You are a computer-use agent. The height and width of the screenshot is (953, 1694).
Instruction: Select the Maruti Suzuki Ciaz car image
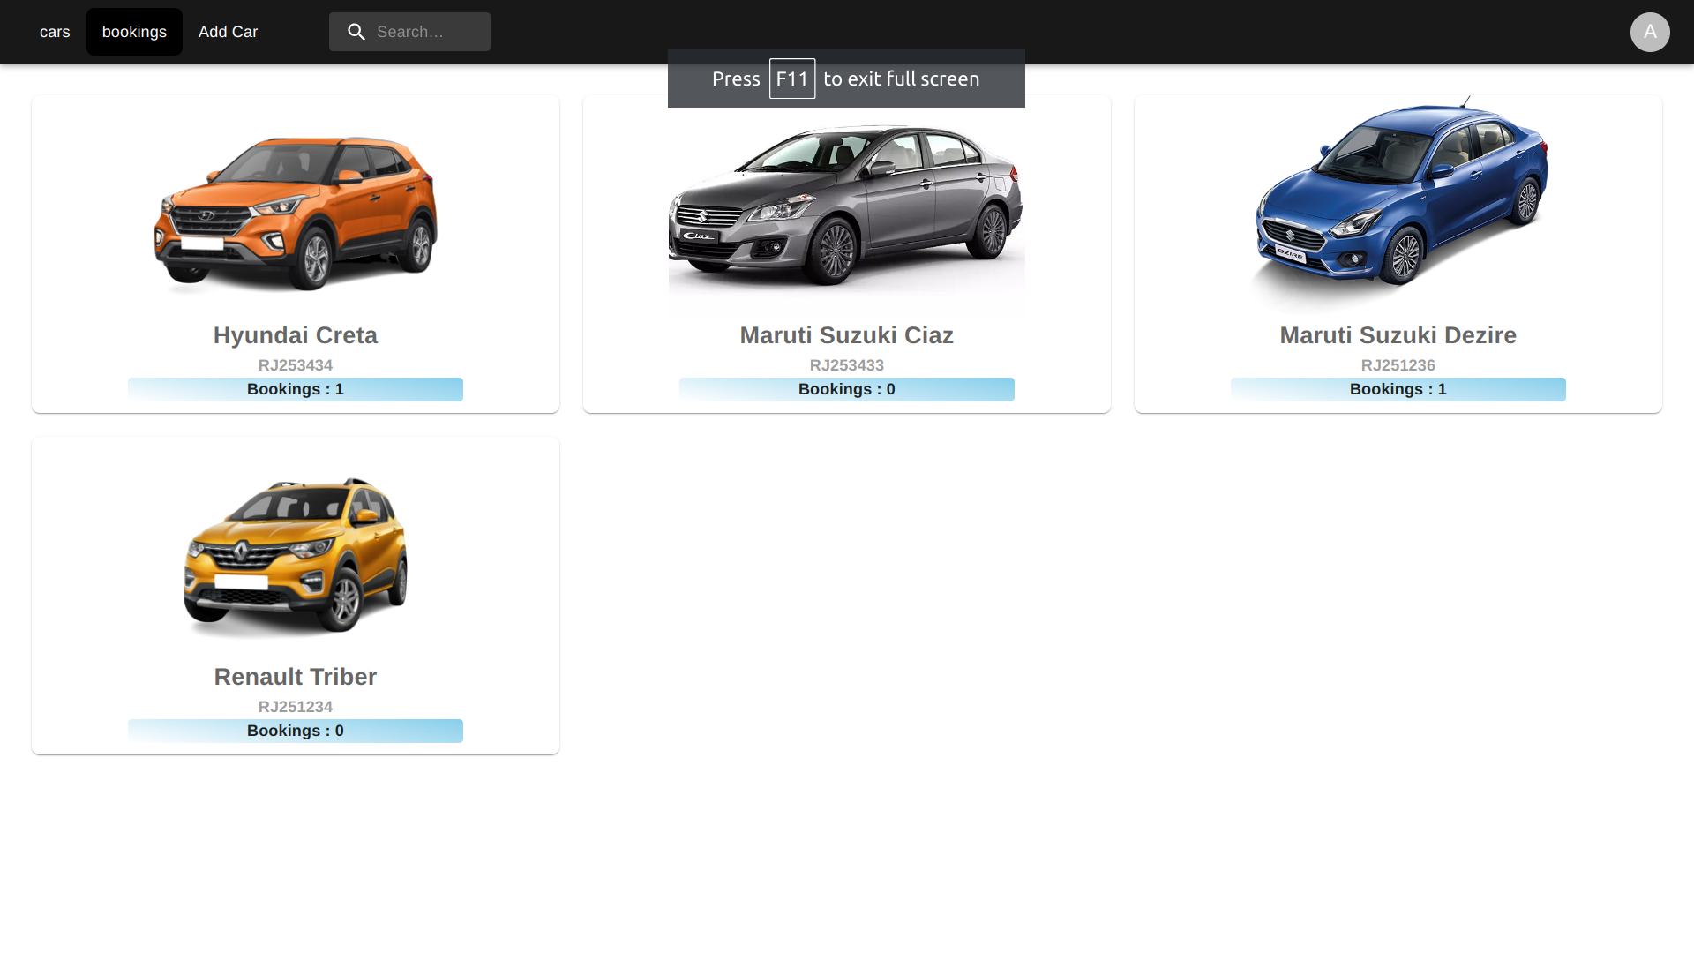(847, 206)
